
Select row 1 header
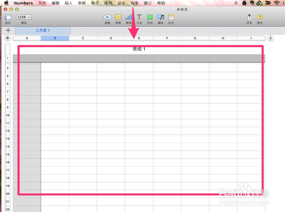point(7,58)
